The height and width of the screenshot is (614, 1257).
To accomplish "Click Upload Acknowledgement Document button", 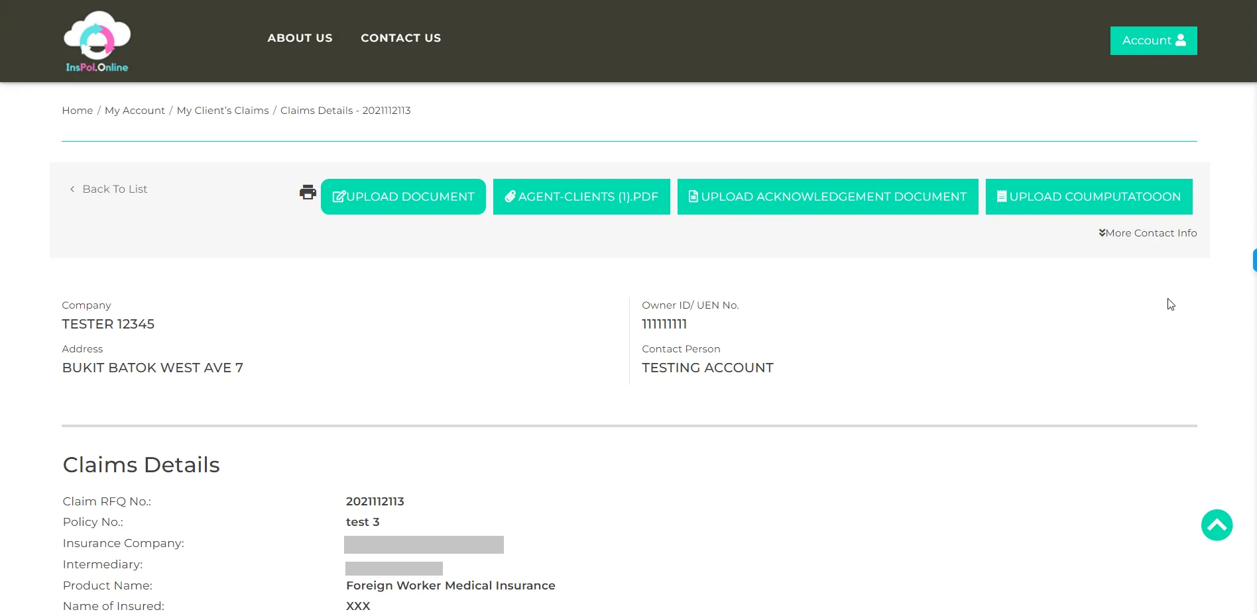I will coord(827,197).
